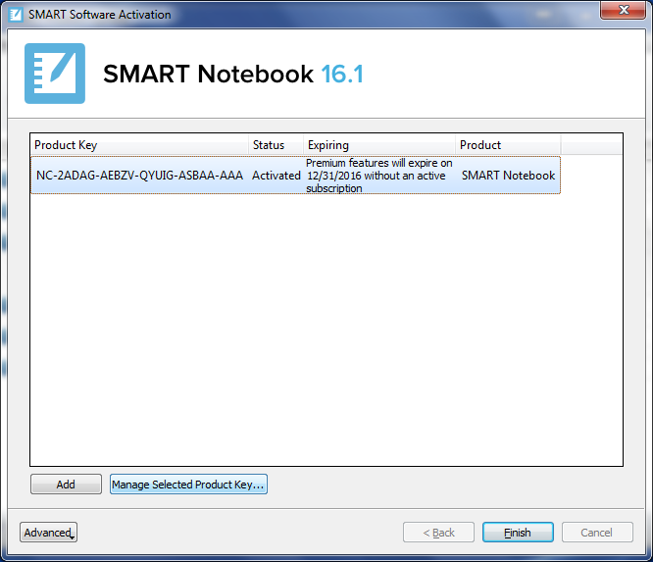
Task: Click the SMART Notebook logo icon
Action: [x=55, y=74]
